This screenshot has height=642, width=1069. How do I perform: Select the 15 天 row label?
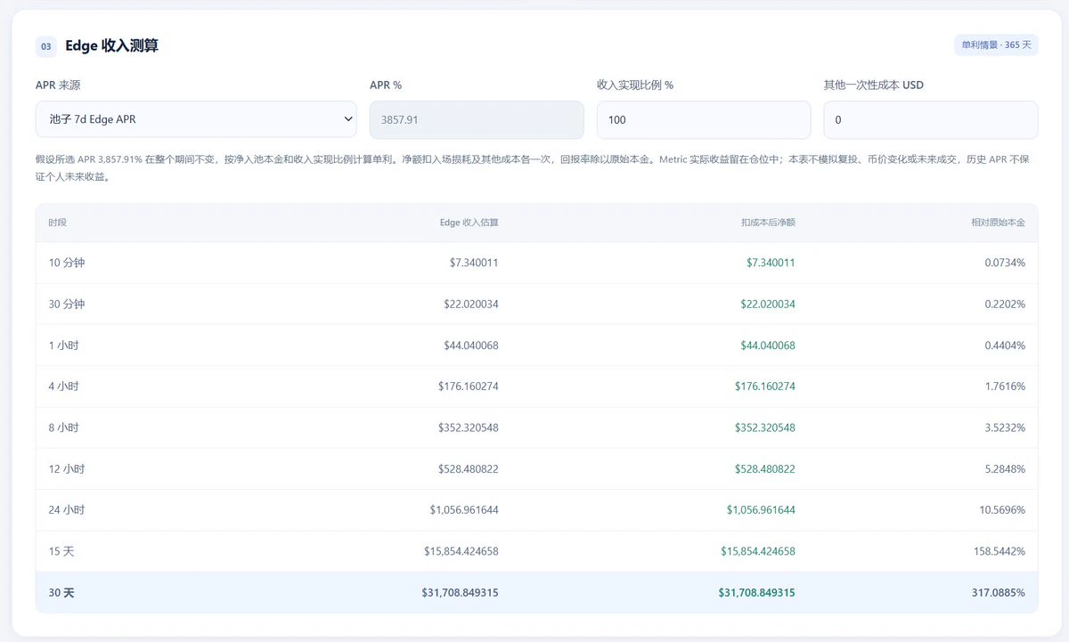click(61, 551)
